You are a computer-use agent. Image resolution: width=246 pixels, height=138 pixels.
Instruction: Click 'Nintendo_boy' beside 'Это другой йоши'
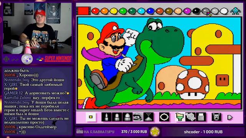coord(17,80)
